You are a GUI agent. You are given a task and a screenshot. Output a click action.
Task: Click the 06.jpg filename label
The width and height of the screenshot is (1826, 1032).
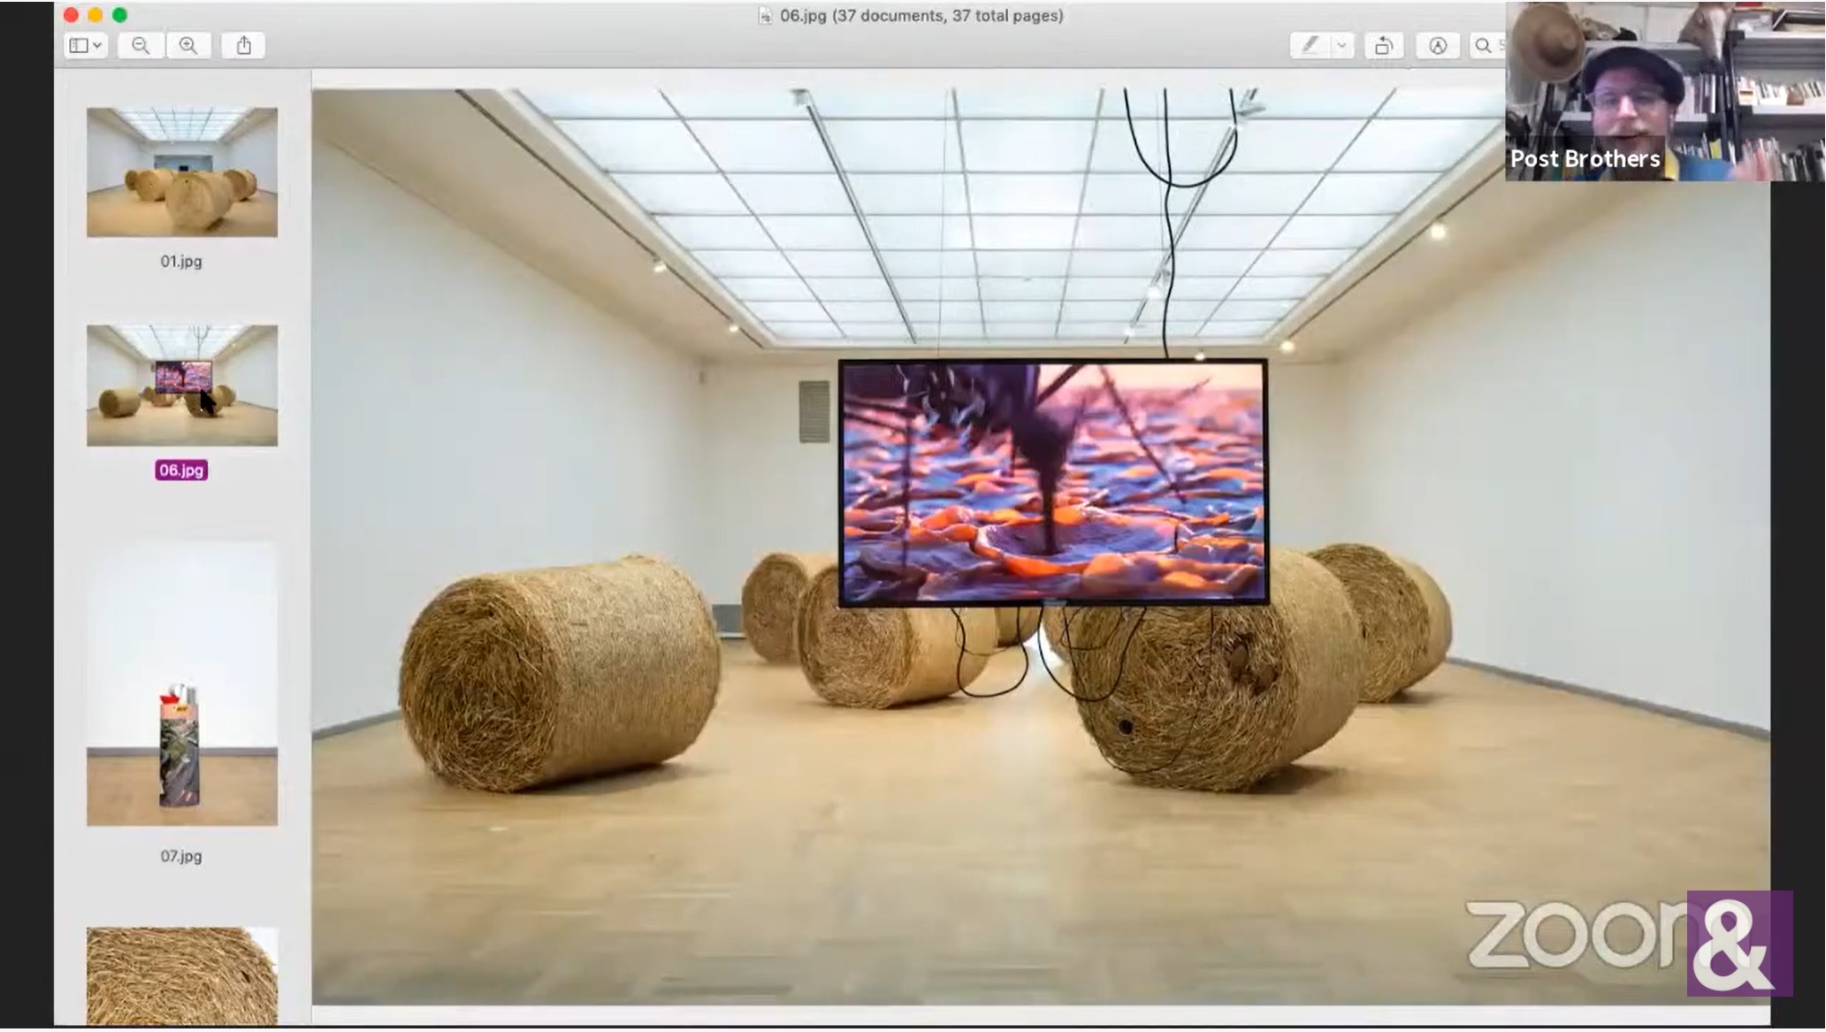pyautogui.click(x=181, y=470)
